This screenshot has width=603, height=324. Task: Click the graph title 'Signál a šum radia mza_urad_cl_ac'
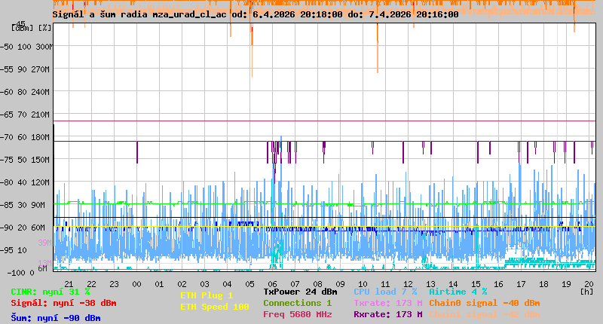[x=139, y=14]
